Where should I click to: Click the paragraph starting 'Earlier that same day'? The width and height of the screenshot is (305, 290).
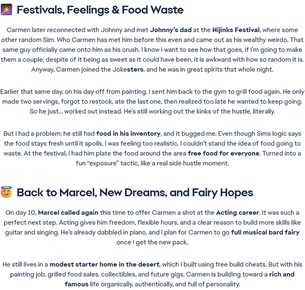tap(152, 102)
